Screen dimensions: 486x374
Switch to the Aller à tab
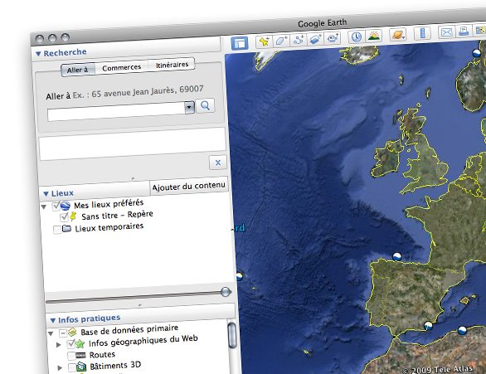click(77, 70)
